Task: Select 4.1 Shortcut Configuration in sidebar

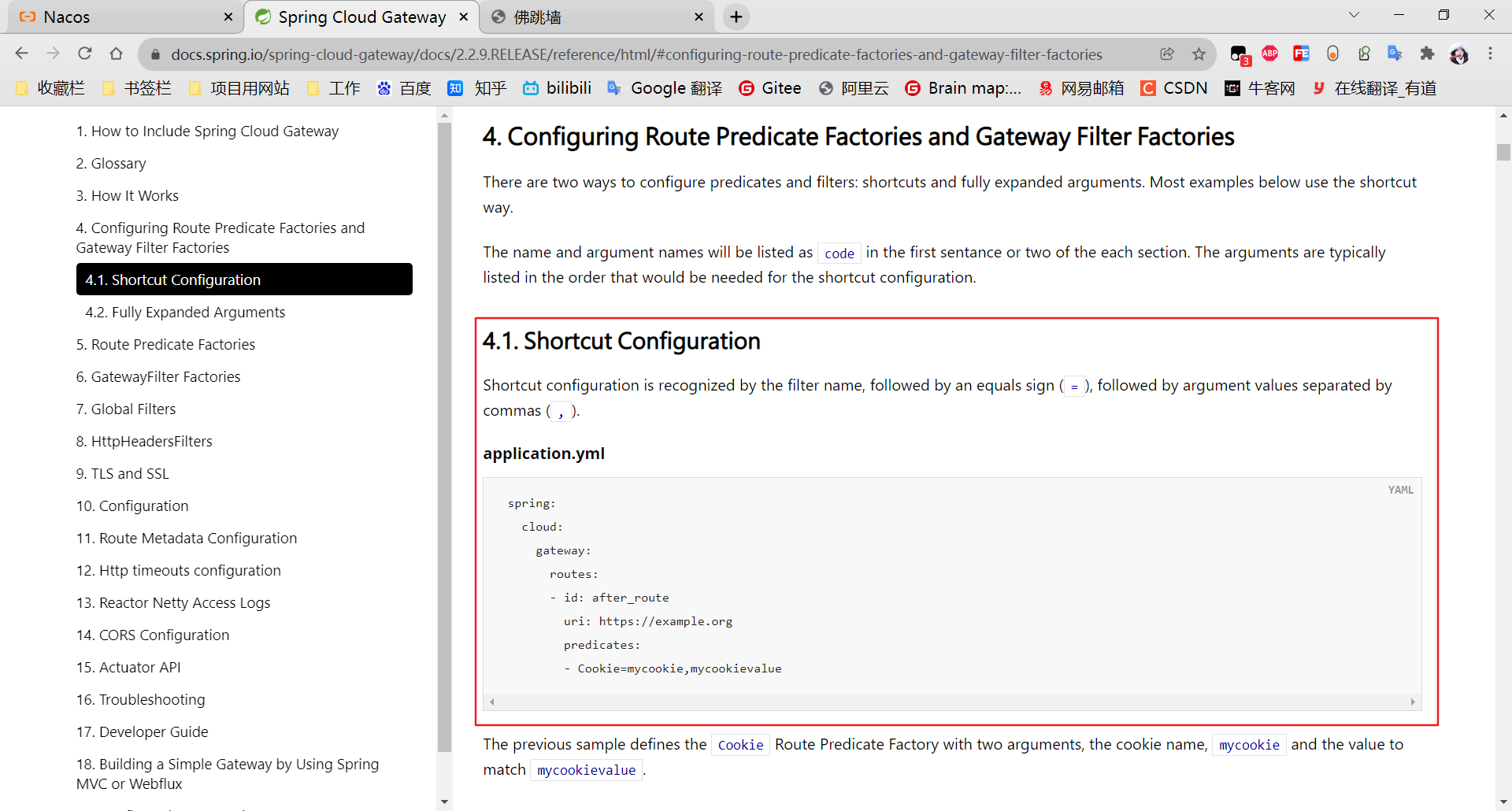Action: (244, 280)
